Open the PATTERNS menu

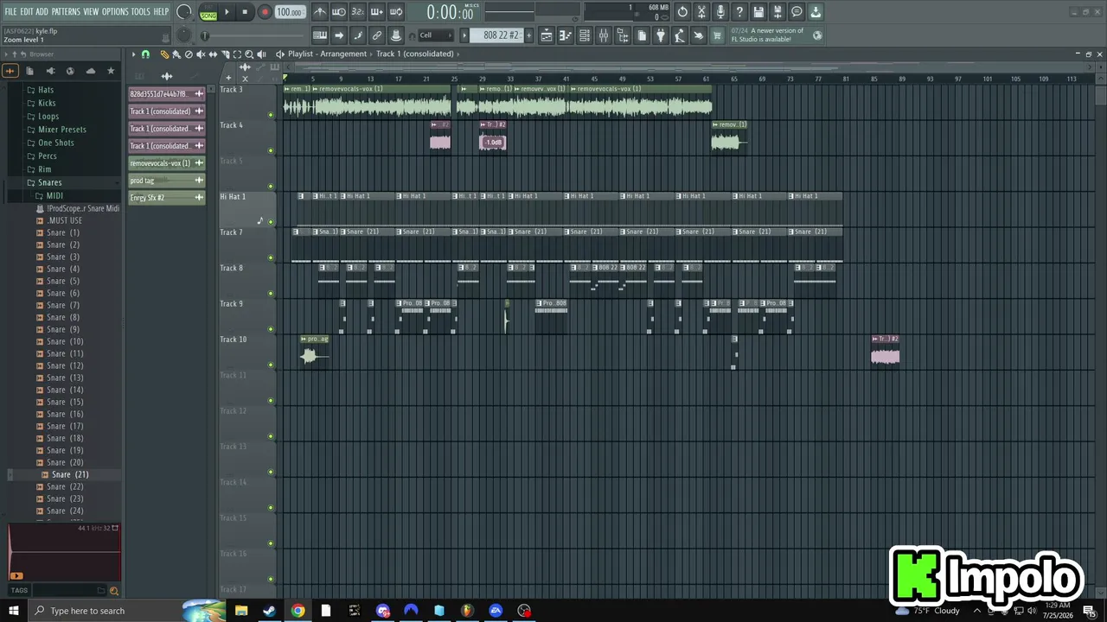66,12
